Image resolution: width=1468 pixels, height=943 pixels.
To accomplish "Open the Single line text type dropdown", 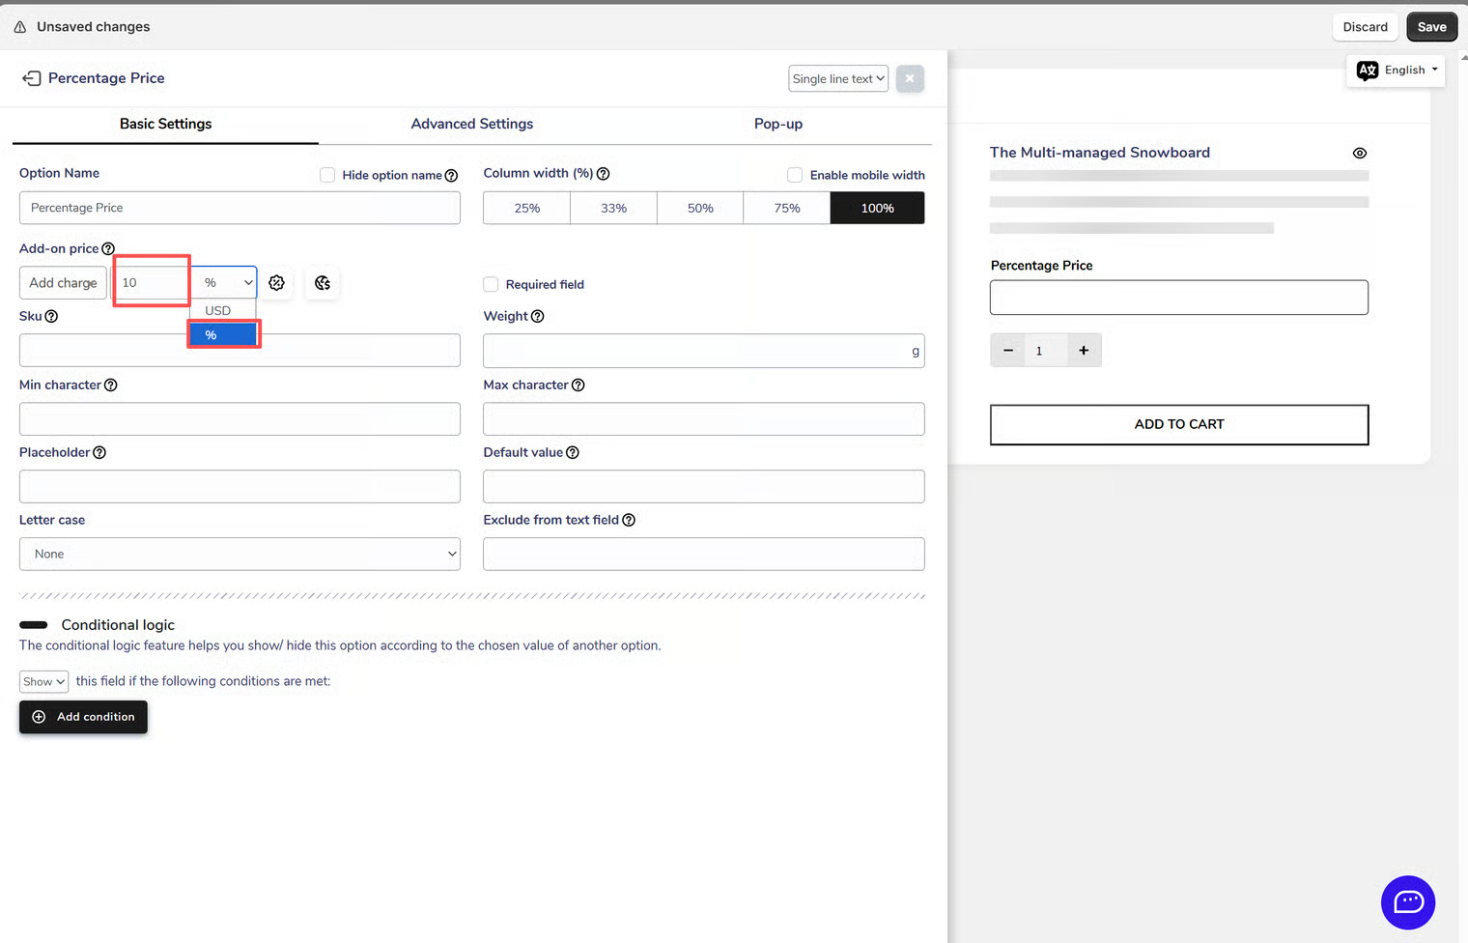I will [x=837, y=79].
